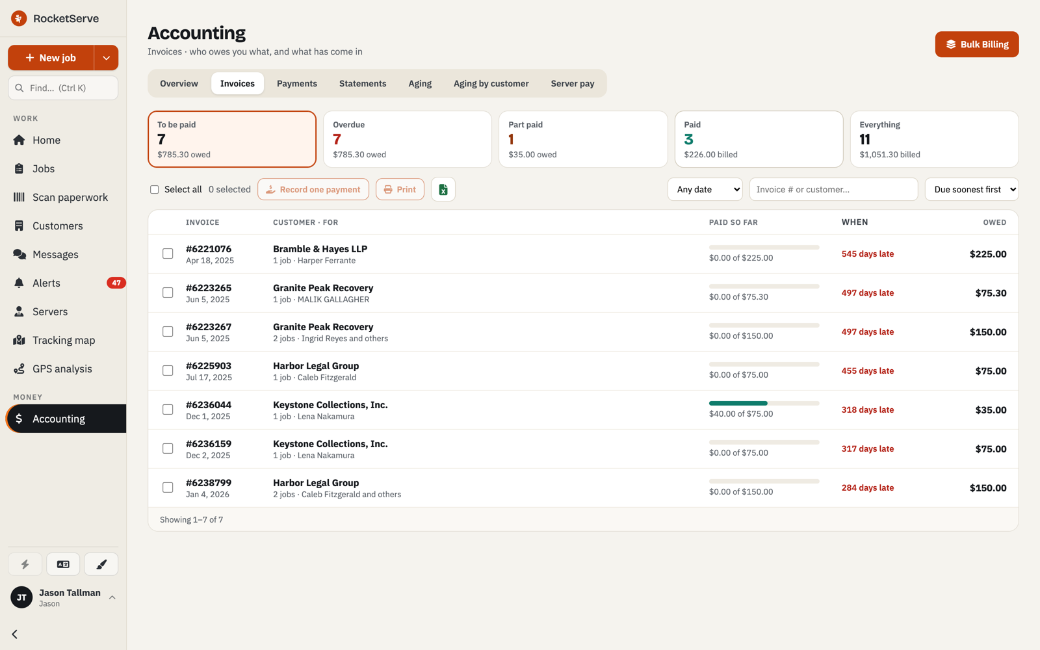Expand the New job dropdown arrow

(107, 58)
